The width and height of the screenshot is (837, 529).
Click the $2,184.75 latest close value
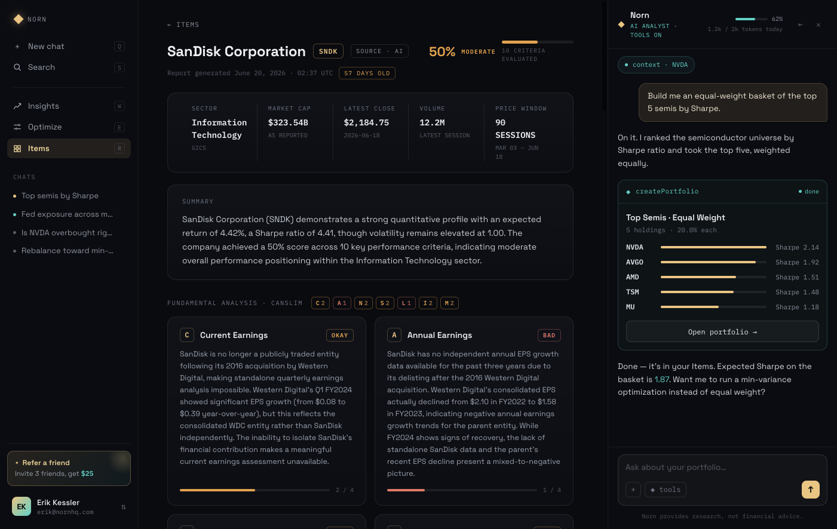(366, 122)
